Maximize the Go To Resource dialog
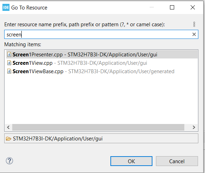 172,7
